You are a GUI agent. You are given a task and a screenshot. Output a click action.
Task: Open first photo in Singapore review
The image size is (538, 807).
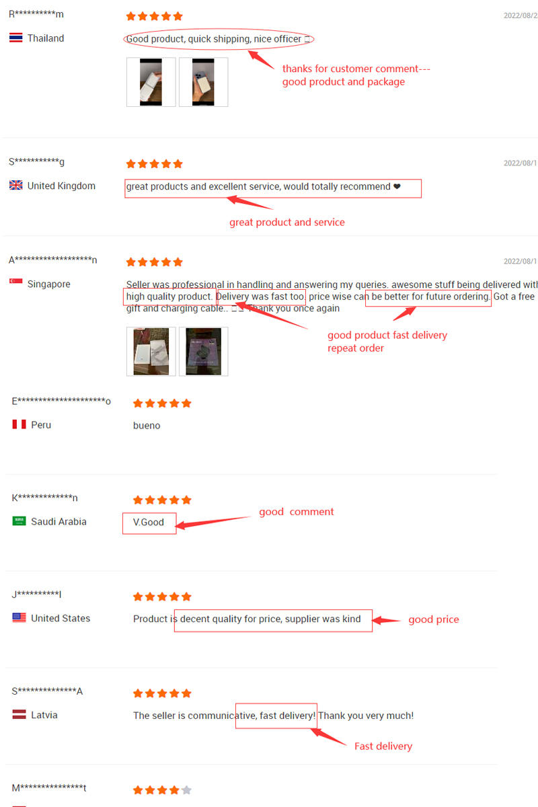tap(151, 352)
